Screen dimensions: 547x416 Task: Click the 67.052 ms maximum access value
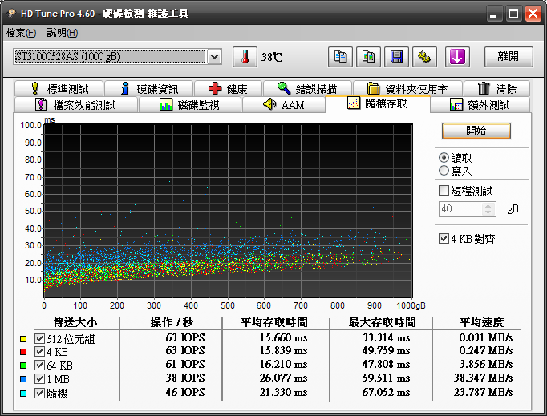(x=386, y=392)
